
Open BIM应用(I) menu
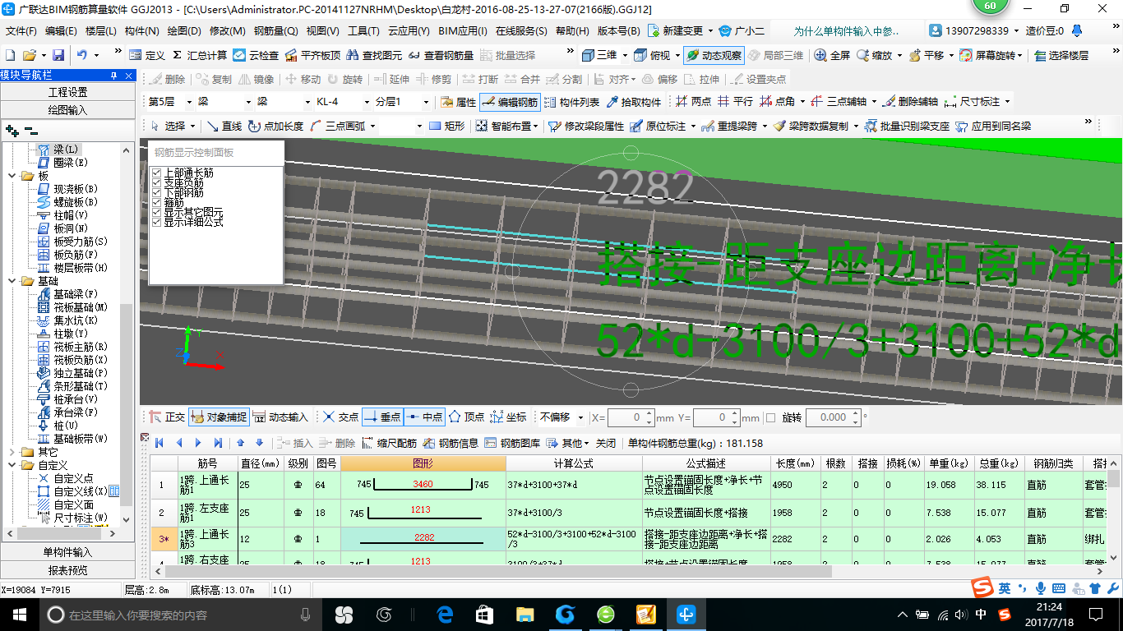[462, 31]
